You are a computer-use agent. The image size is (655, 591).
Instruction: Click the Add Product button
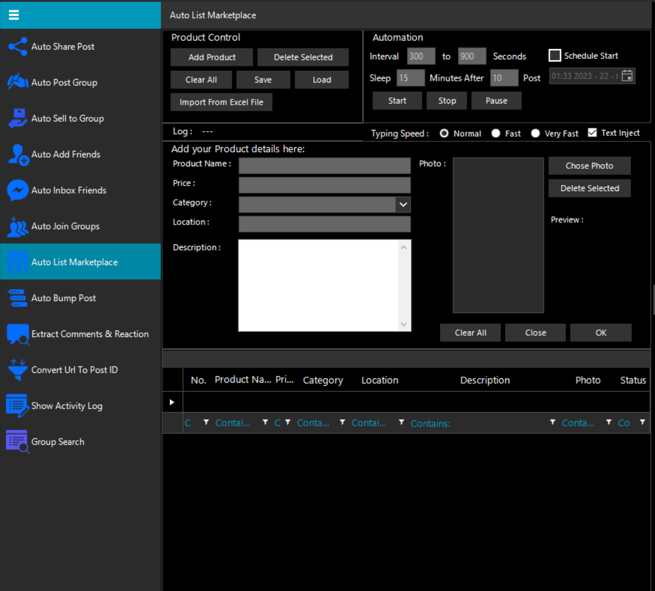[x=212, y=57]
